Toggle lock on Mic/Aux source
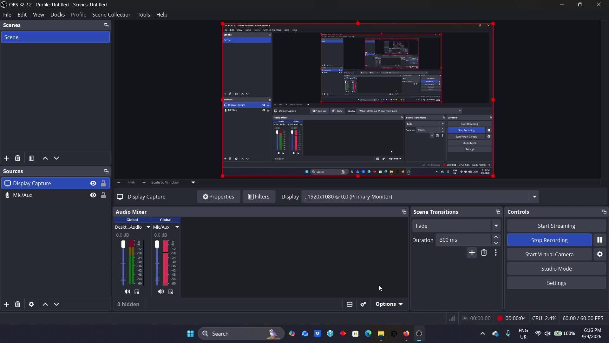609x343 pixels. click(103, 195)
